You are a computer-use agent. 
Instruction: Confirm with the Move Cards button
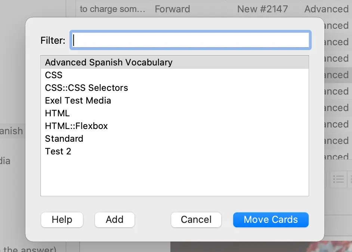[271, 219]
